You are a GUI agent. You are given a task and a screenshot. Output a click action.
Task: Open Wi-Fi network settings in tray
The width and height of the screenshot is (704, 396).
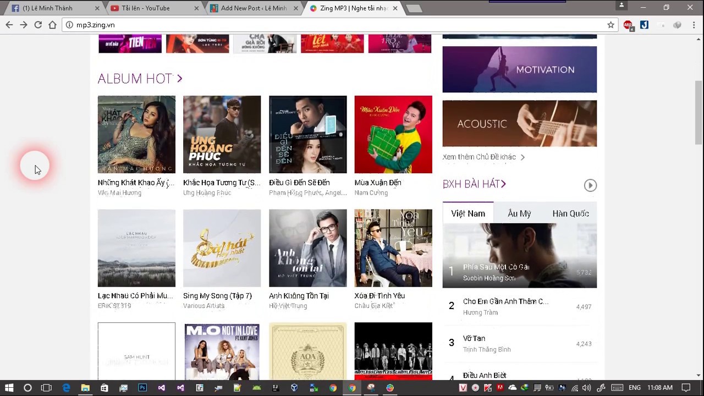tap(574, 388)
